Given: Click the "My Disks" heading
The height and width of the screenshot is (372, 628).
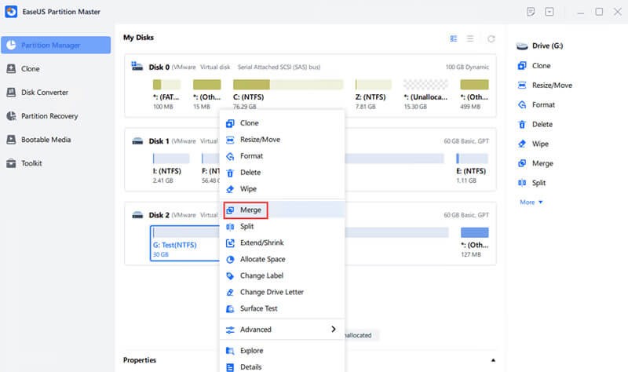Looking at the screenshot, I should [138, 37].
